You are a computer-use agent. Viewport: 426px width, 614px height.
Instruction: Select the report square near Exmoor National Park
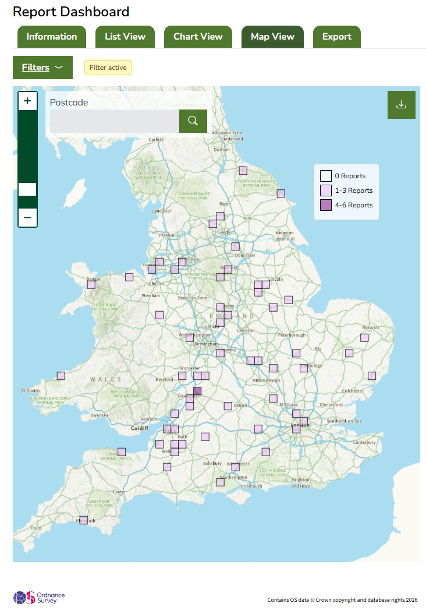coord(122,452)
